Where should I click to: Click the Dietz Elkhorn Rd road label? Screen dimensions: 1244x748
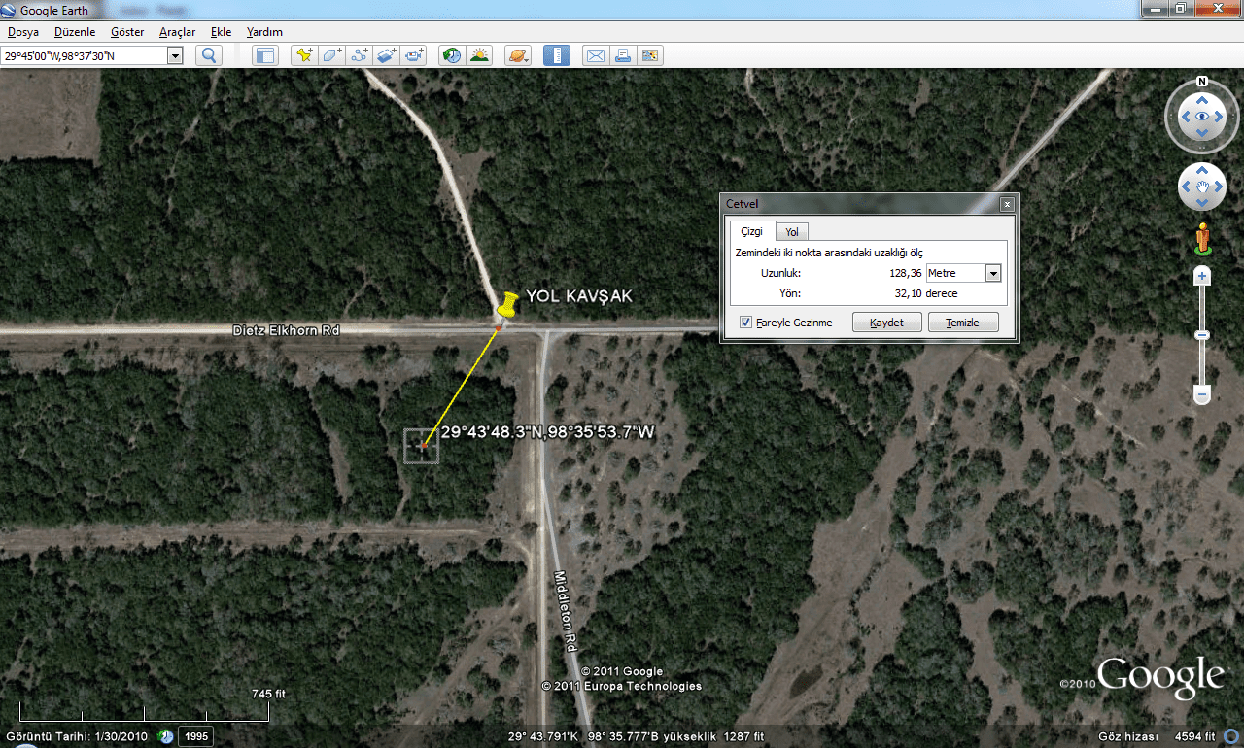(x=286, y=330)
